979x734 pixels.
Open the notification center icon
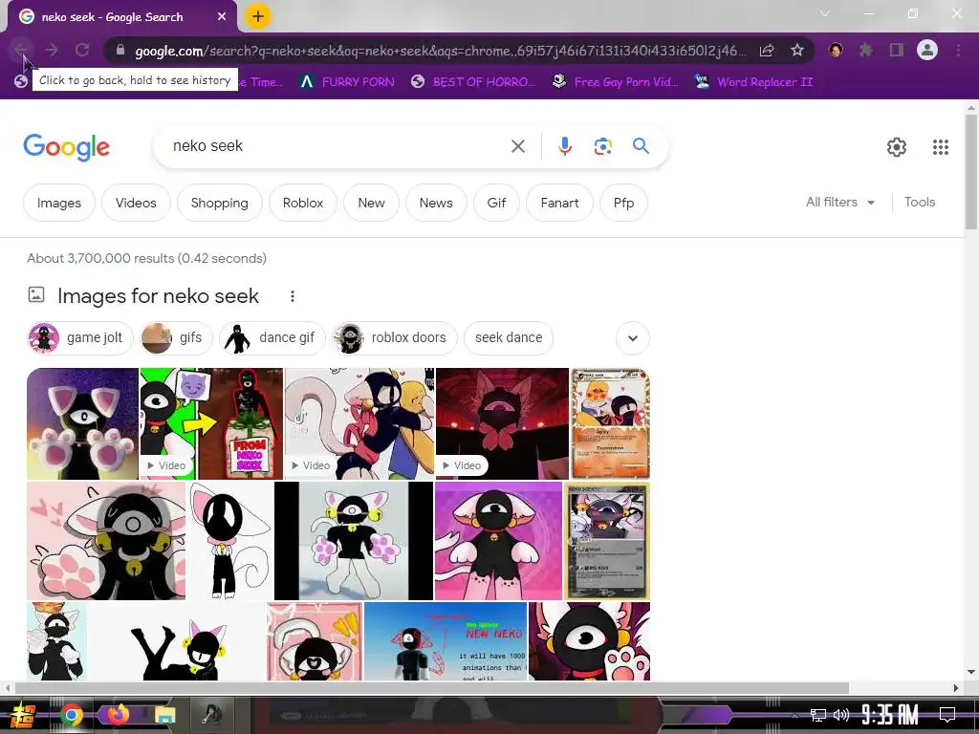pyautogui.click(x=947, y=715)
